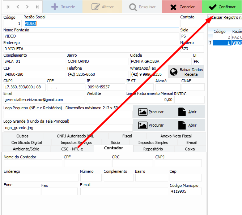Open the Fiscal tab
The width and height of the screenshot is (242, 215).
[x=127, y=136]
